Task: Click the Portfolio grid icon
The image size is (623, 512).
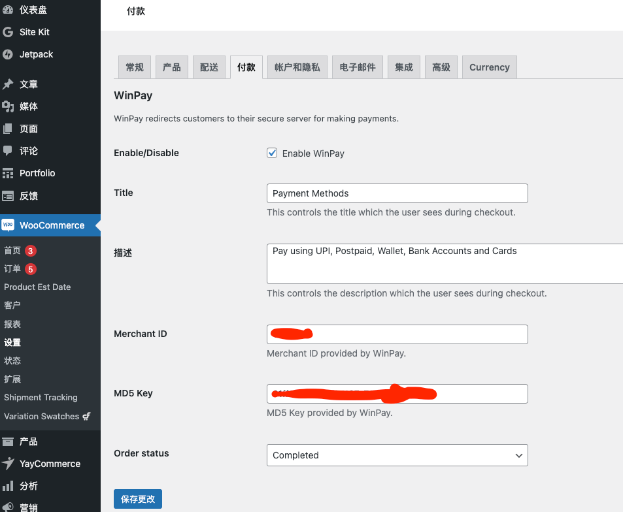Action: [x=8, y=173]
